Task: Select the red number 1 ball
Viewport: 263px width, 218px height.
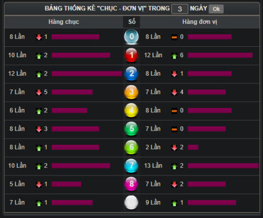Action: [x=131, y=55]
